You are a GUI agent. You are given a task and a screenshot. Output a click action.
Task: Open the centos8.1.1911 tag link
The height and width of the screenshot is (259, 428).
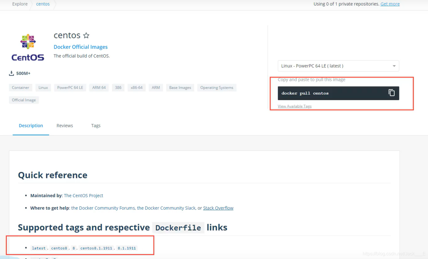pos(96,248)
